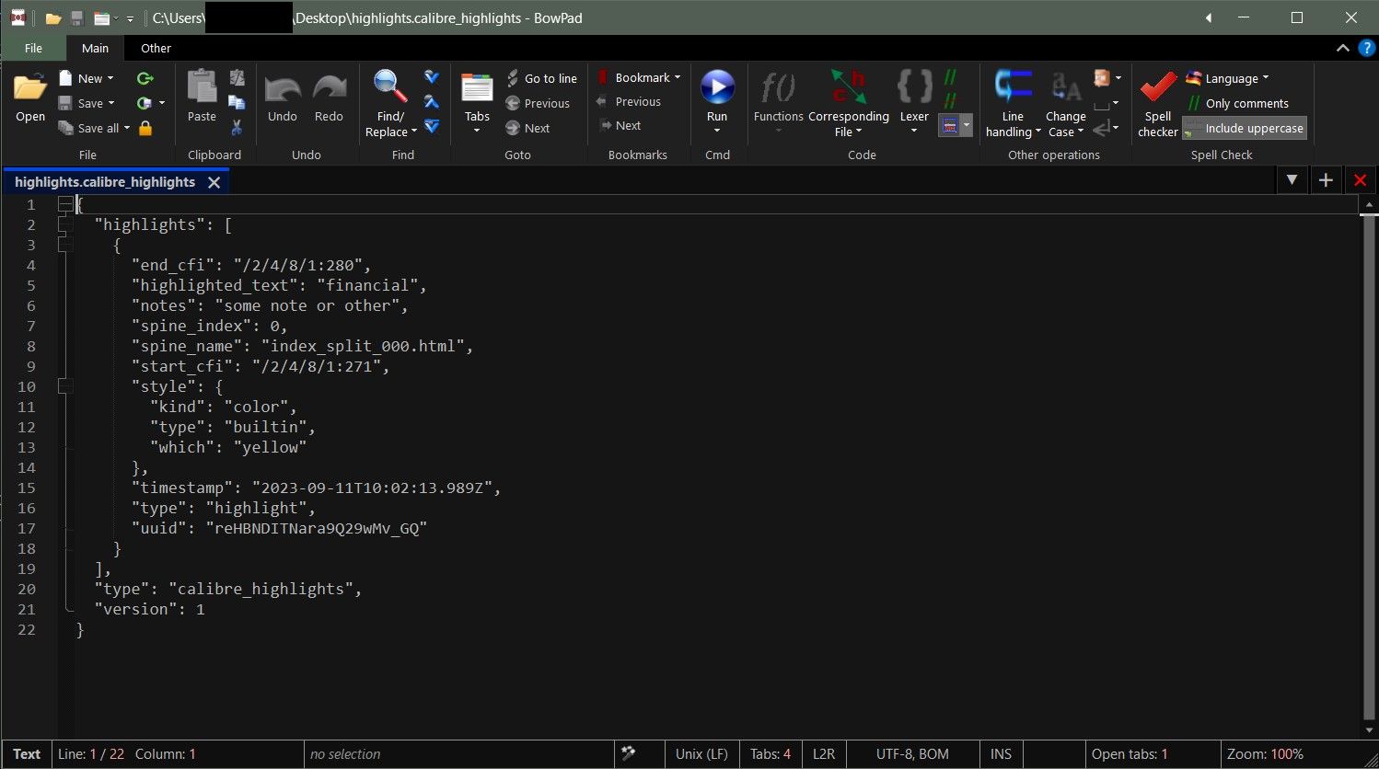Screen dimensions: 1379x769
Task: Click the Undo arrow icon
Action: [x=282, y=90]
